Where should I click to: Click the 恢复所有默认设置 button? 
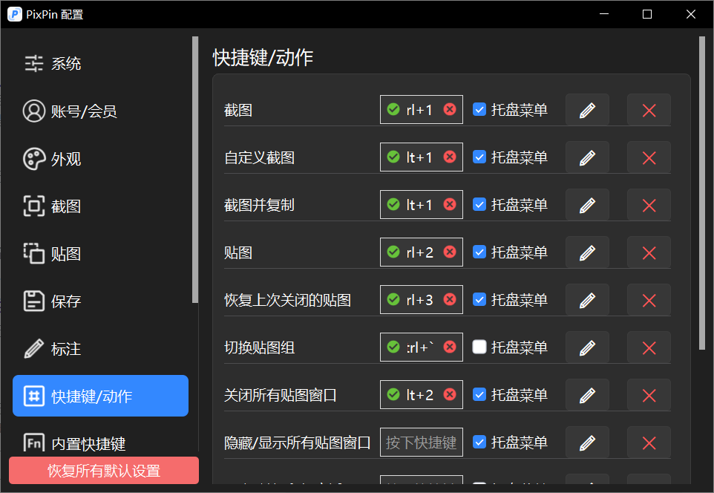click(x=104, y=471)
